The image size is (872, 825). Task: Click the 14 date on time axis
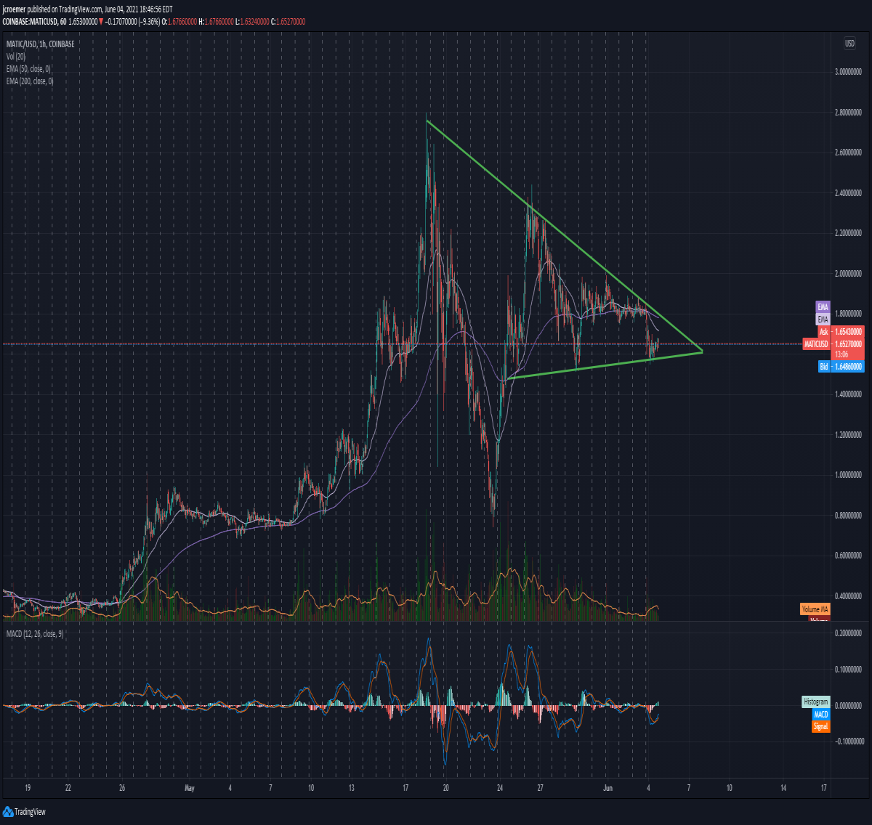pyautogui.click(x=783, y=788)
